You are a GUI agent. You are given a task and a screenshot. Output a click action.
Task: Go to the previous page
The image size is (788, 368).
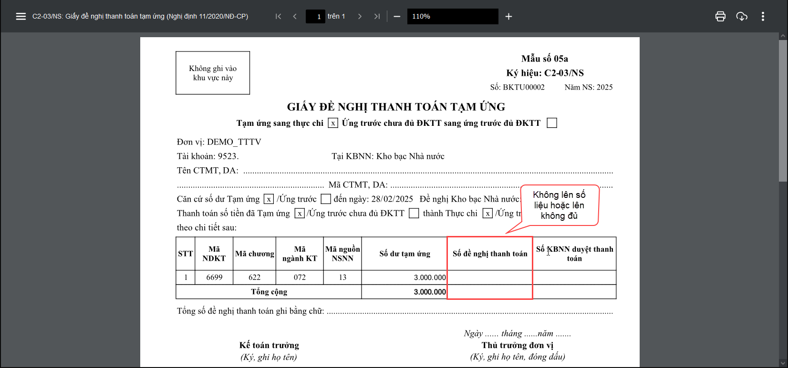(x=295, y=16)
